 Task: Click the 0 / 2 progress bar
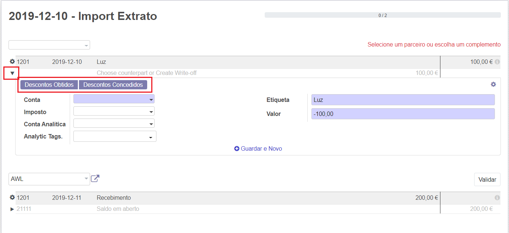pos(382,15)
